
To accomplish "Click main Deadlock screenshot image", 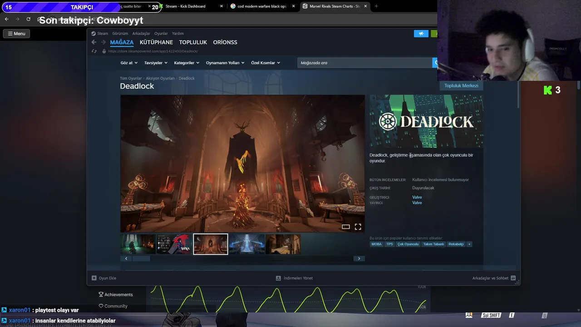I will click(x=242, y=163).
